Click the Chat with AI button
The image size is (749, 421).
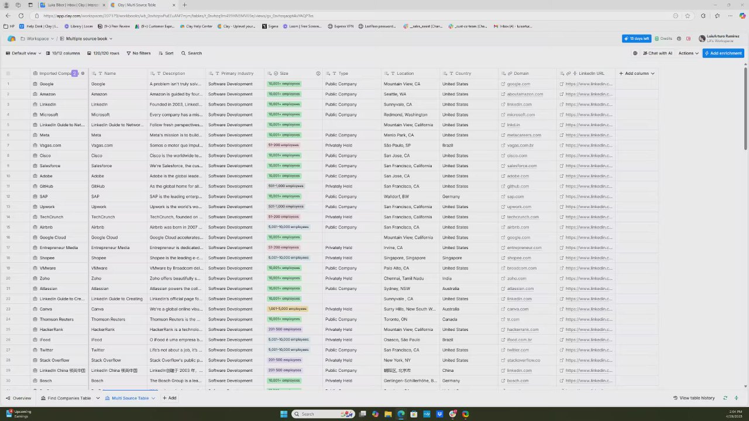click(x=657, y=53)
